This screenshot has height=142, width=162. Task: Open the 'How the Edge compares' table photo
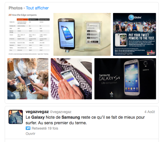(29, 34)
